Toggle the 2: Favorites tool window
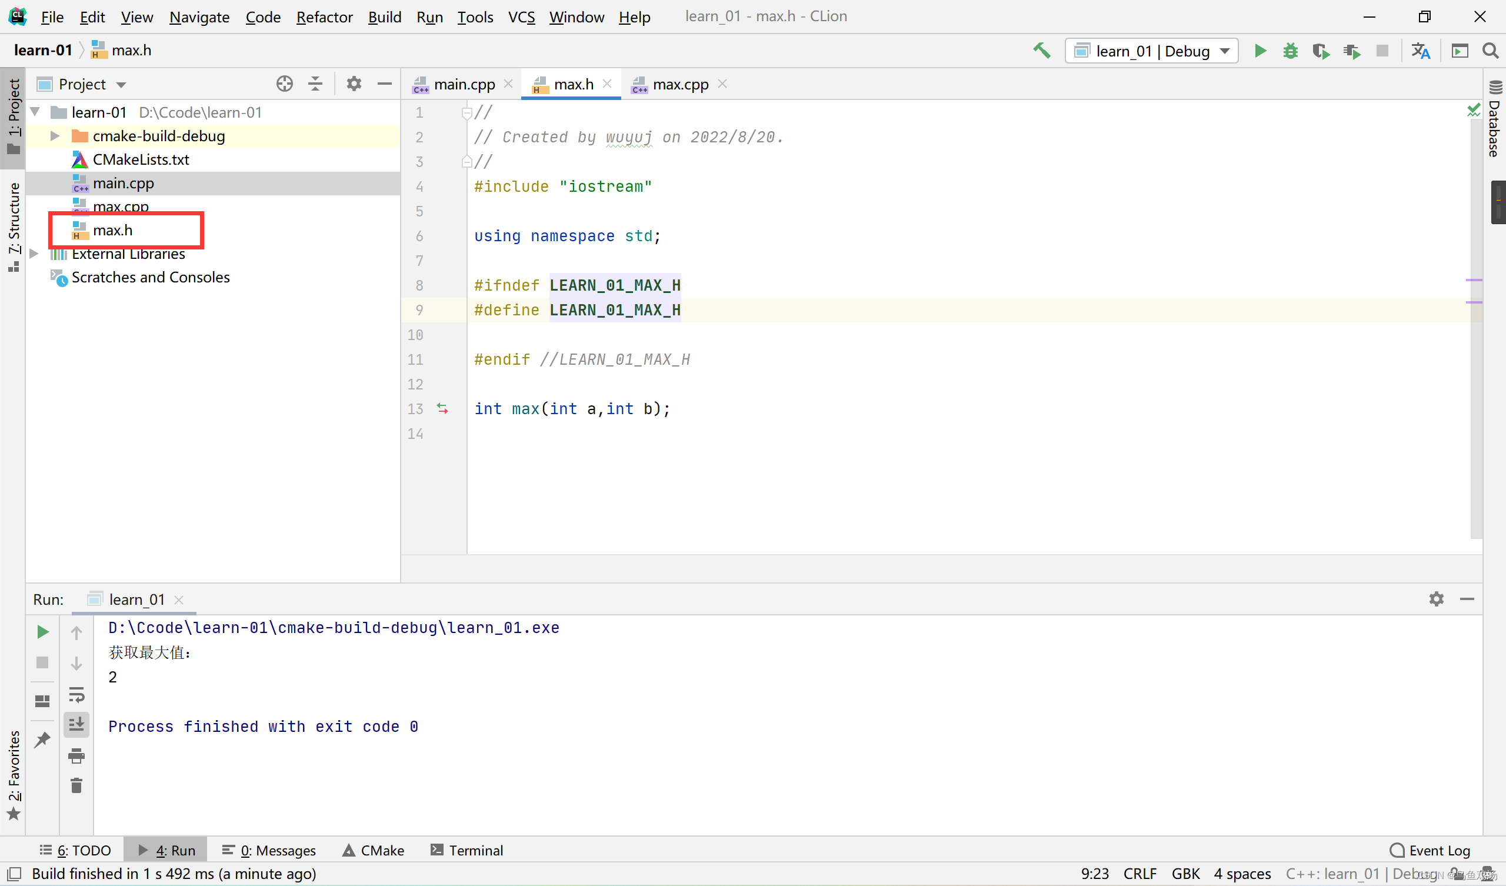 13,775
